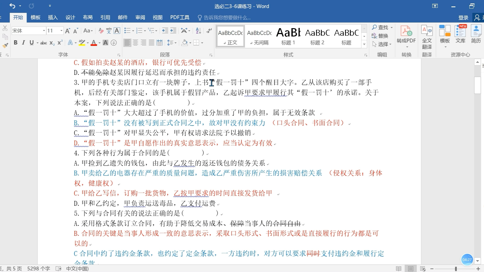Toggle Italic formatting
484x272 pixels.
tap(23, 43)
